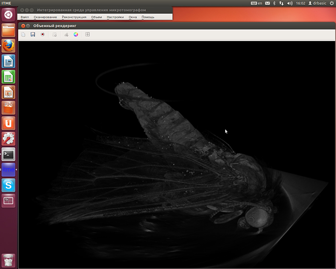Image resolution: width=336 pixels, height=269 pixels.
Task: Open Skype from the launcher
Action: 9,185
